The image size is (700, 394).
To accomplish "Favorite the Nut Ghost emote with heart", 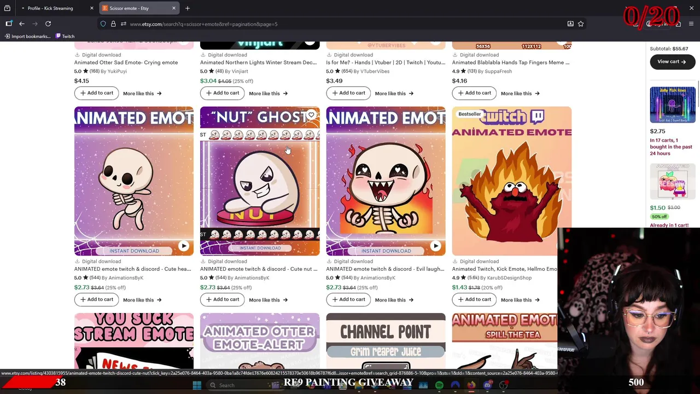I will [311, 115].
